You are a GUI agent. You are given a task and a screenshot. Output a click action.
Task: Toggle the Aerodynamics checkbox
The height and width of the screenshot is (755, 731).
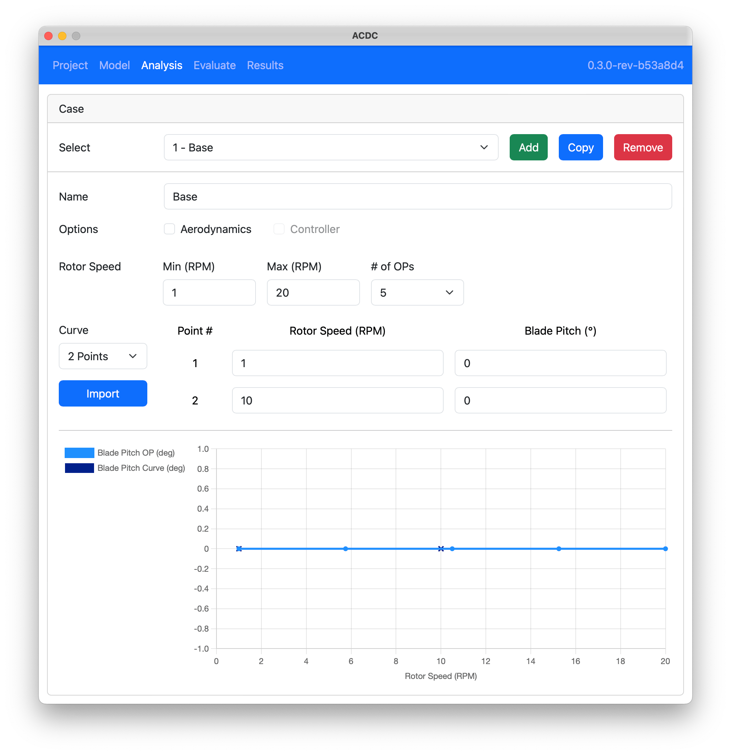click(169, 229)
